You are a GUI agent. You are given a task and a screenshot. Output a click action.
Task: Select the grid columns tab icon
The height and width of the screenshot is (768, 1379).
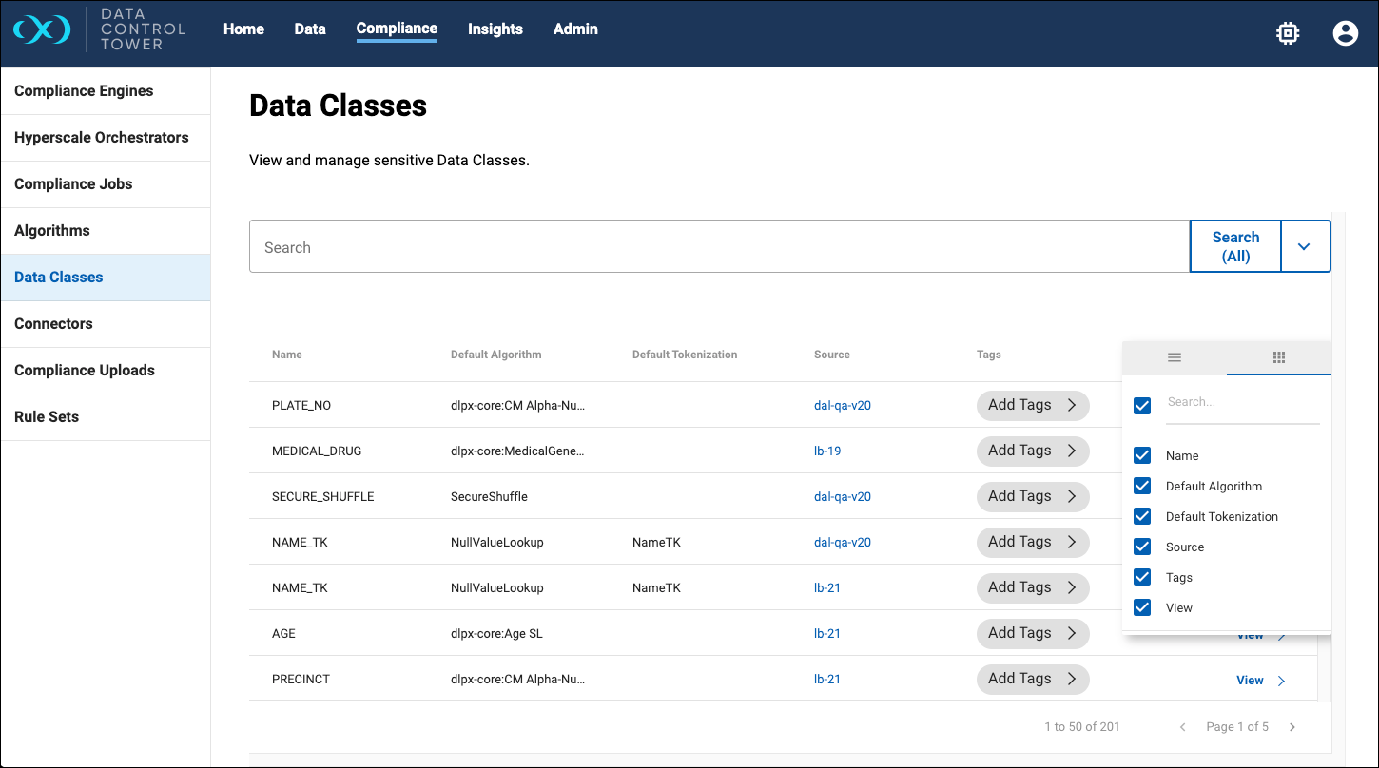tap(1279, 357)
